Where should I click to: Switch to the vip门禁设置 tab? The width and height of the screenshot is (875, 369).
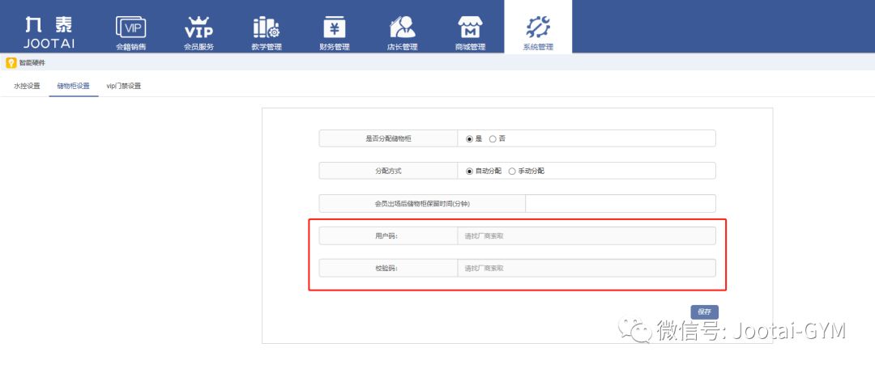(123, 86)
